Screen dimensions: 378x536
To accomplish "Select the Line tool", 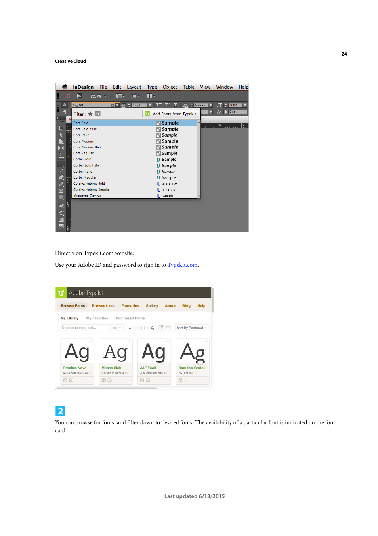I will pos(61,171).
